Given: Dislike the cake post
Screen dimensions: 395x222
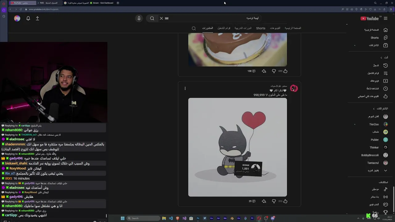Looking at the screenshot, I should [x=274, y=71].
